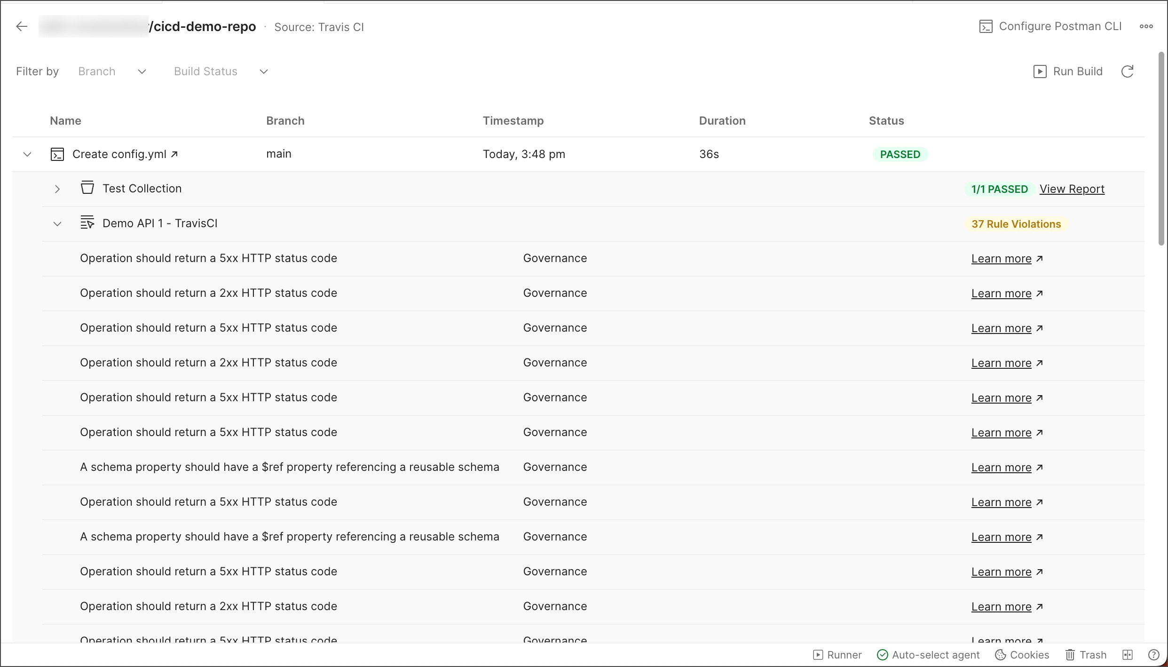This screenshot has height=667, width=1168.
Task: Click the Configure Postman CLI icon
Action: pos(986,26)
